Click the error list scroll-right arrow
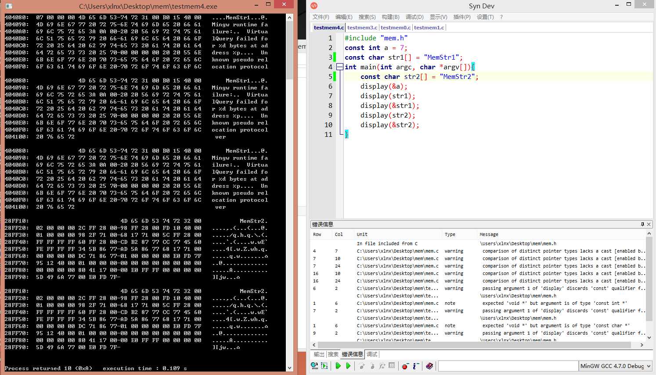 point(642,345)
